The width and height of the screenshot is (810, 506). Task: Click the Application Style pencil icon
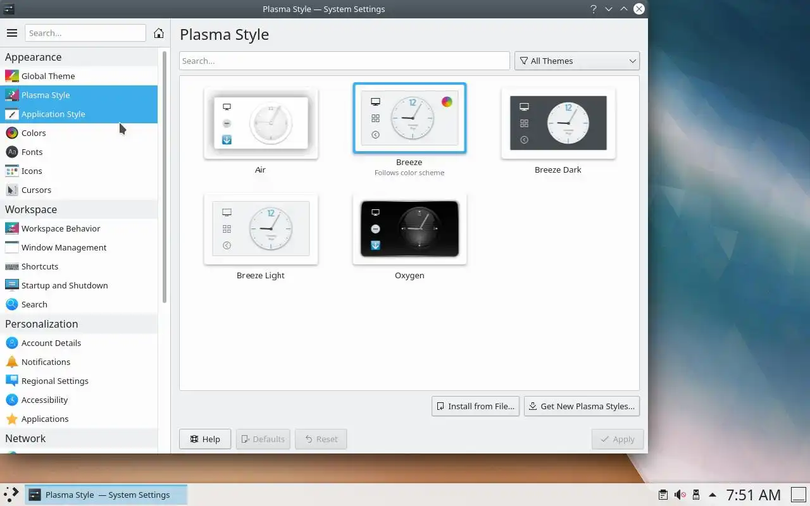click(x=11, y=114)
